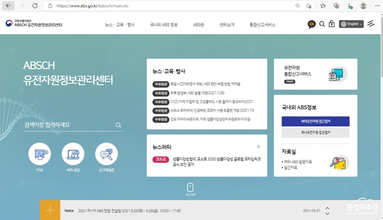Click the padlock site info icon
The width and height of the screenshot is (383, 220).
point(50,6)
